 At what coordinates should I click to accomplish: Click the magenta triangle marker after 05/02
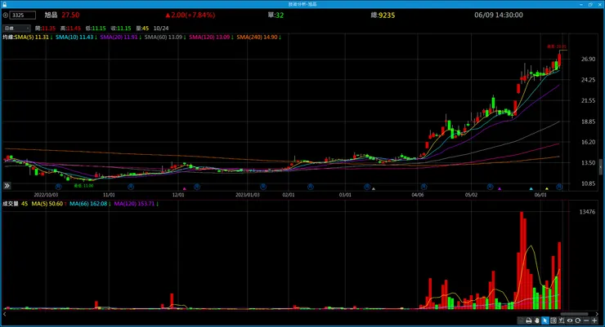coord(500,189)
